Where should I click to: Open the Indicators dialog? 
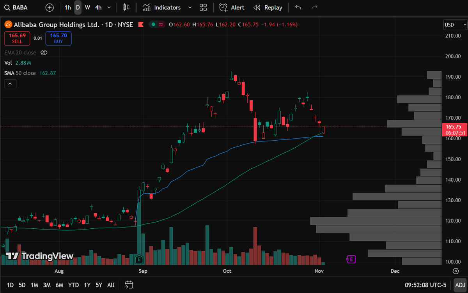[161, 7]
